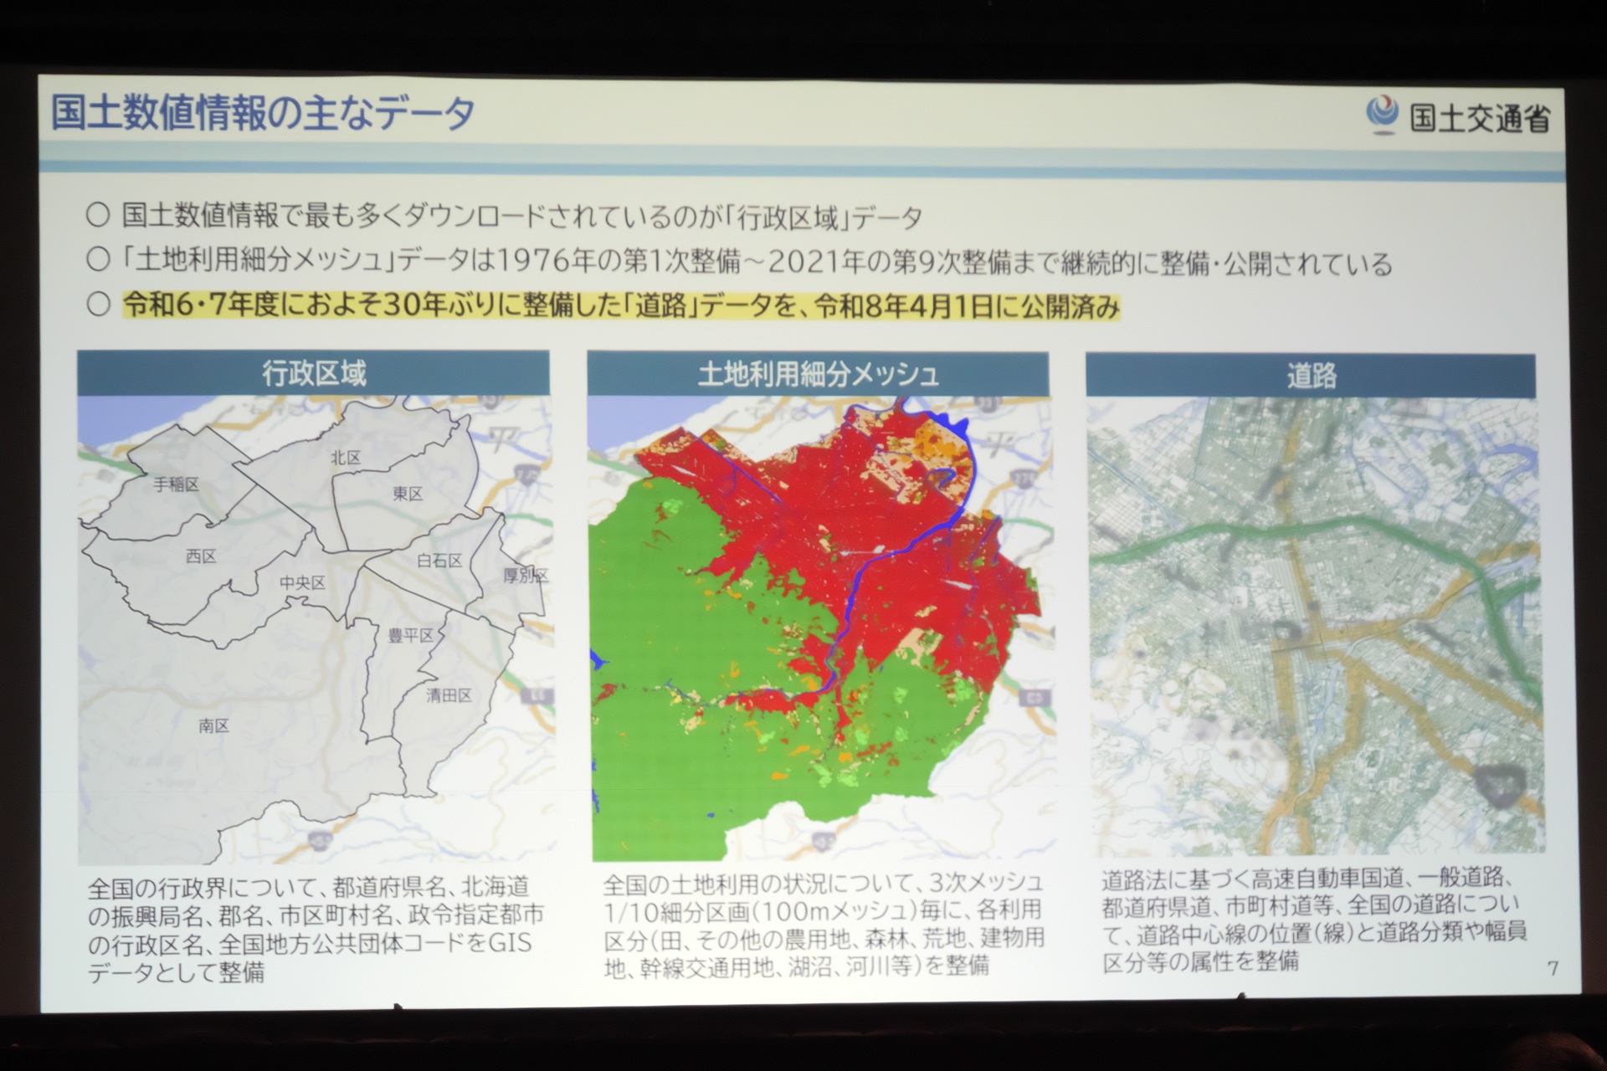The image size is (1607, 1071).
Task: Click the sentence mentioning 1976年の第1次整備
Action: click(757, 262)
